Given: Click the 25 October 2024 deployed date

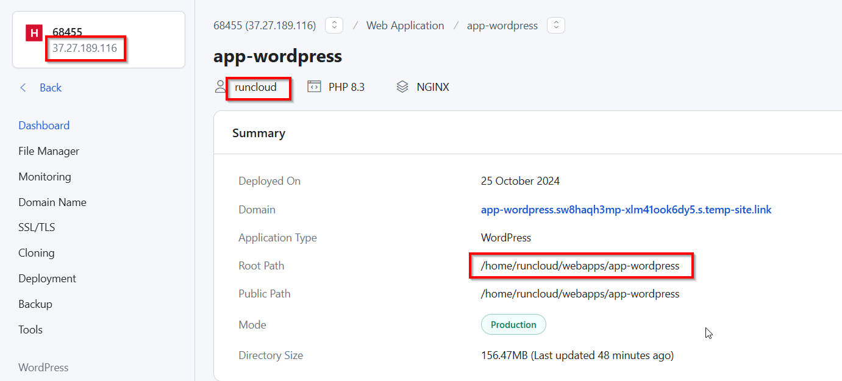Looking at the screenshot, I should [520, 181].
